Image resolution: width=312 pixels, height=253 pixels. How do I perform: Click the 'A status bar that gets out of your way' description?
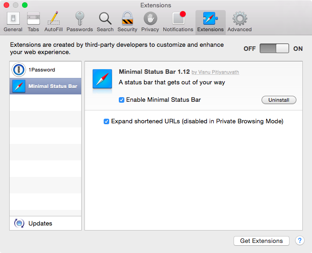pos(172,82)
